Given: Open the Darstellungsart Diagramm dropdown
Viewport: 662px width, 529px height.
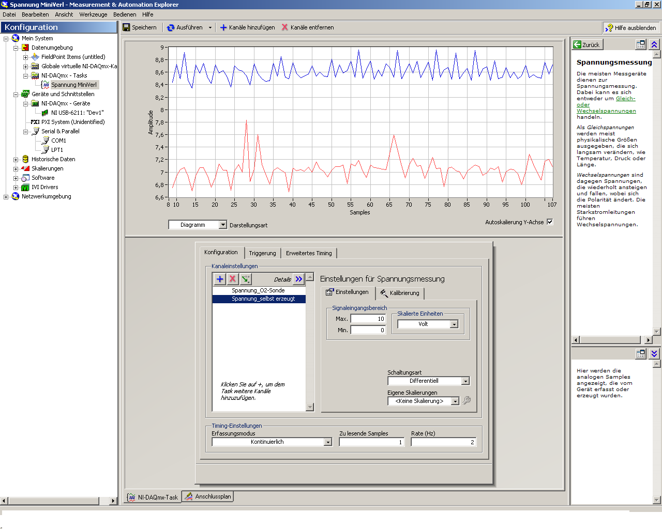Looking at the screenshot, I should [223, 225].
